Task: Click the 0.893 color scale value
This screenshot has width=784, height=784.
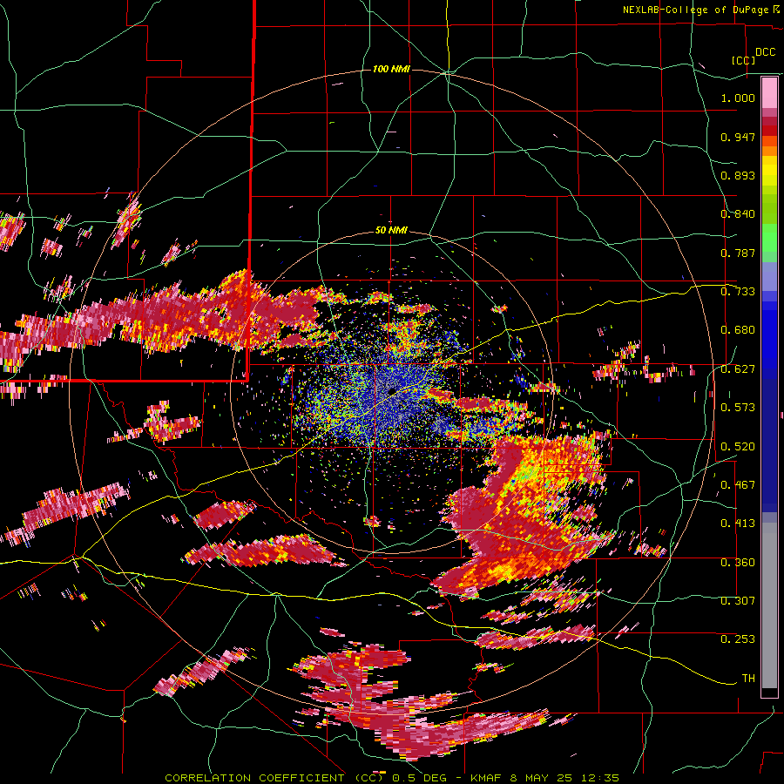Action: [738, 175]
